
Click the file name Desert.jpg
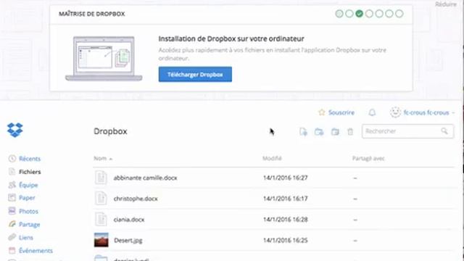[128, 240]
